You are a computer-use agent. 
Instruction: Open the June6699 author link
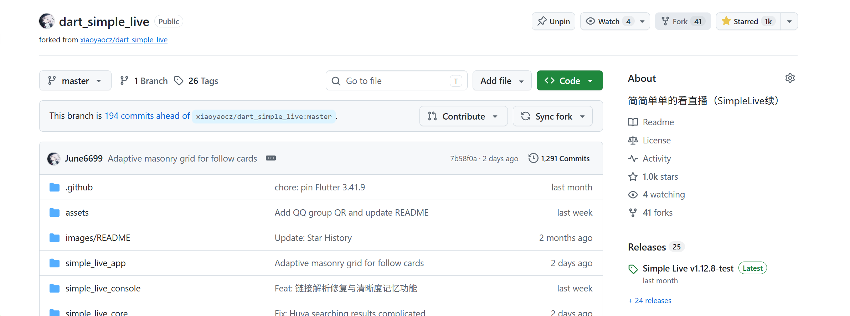[84, 158]
